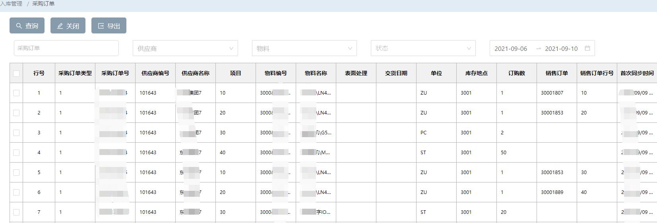Check the checkbox for row 1
Screen dimensions: 657x223
(16, 93)
